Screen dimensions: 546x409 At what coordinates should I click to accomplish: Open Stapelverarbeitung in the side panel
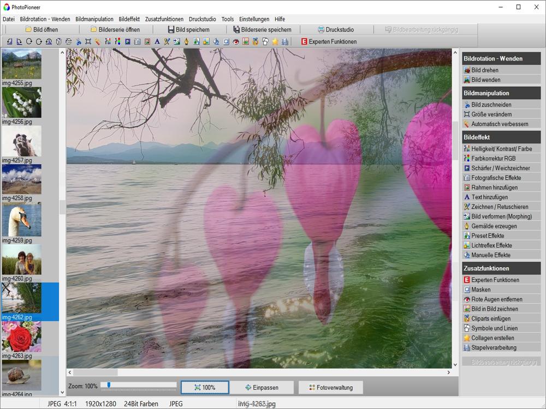(x=494, y=347)
